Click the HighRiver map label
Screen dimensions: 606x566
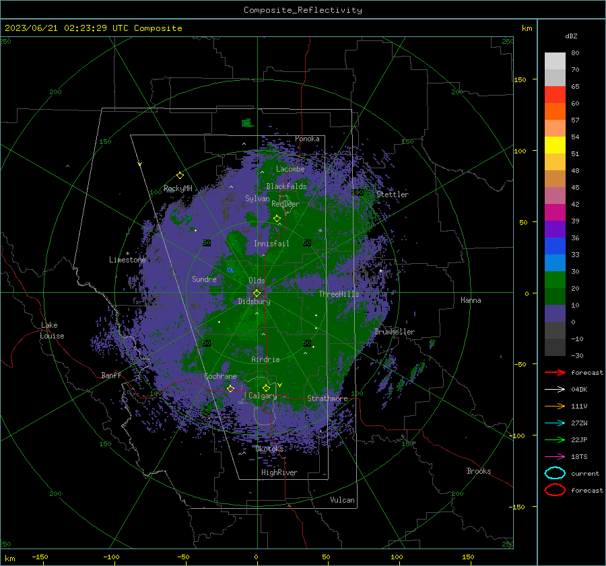279,472
